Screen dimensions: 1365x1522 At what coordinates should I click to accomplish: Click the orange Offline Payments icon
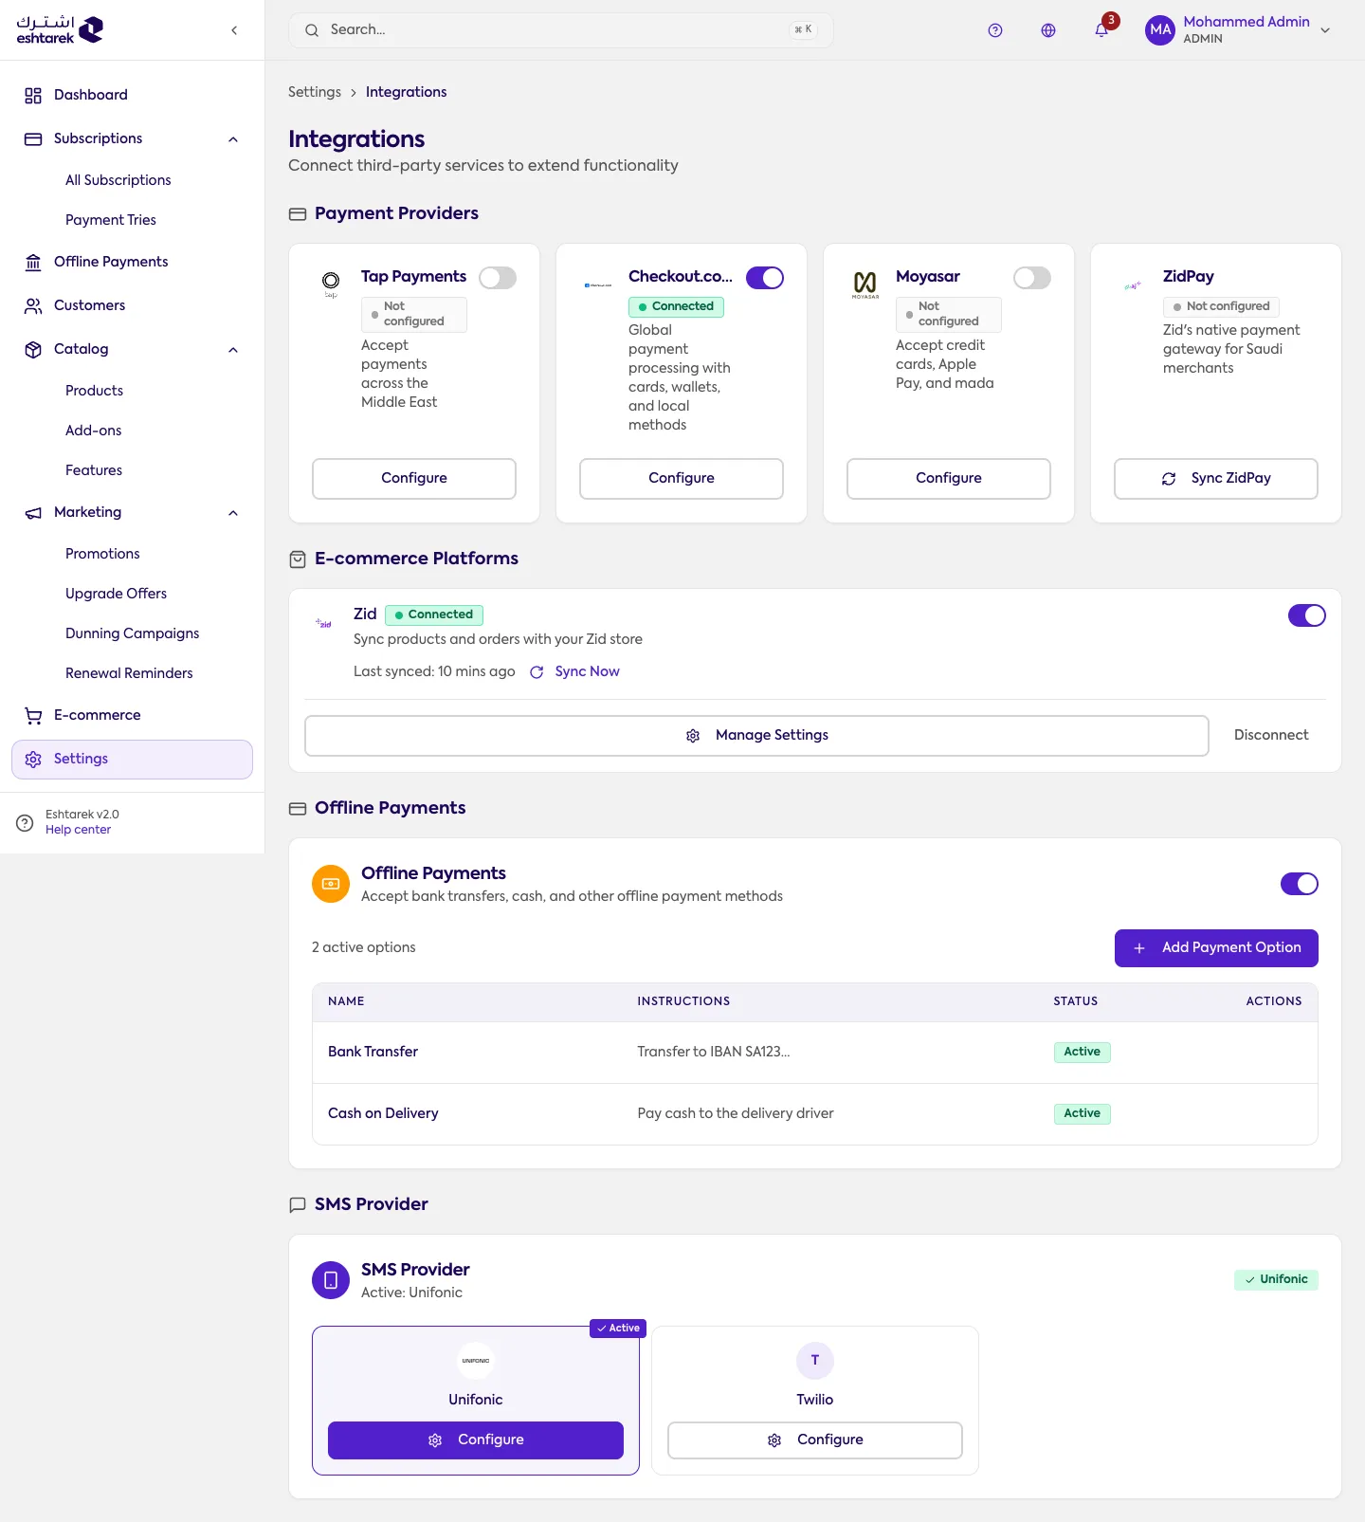click(331, 884)
